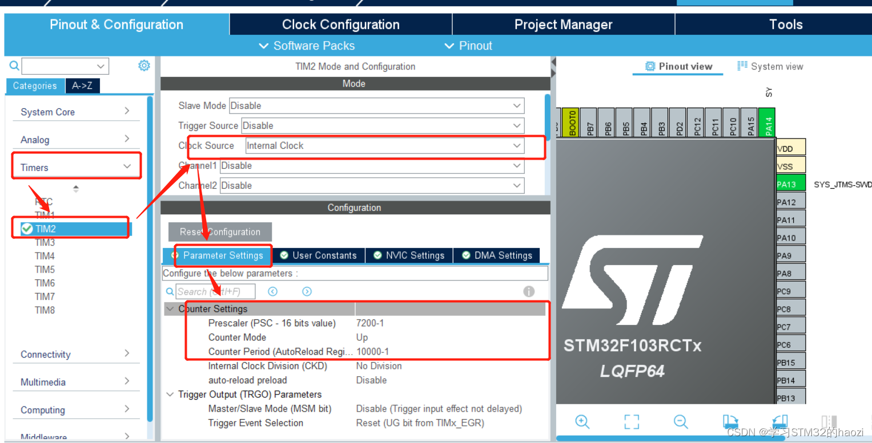The image size is (872, 443).
Task: Select TIM7 in the timers list
Action: (x=45, y=296)
